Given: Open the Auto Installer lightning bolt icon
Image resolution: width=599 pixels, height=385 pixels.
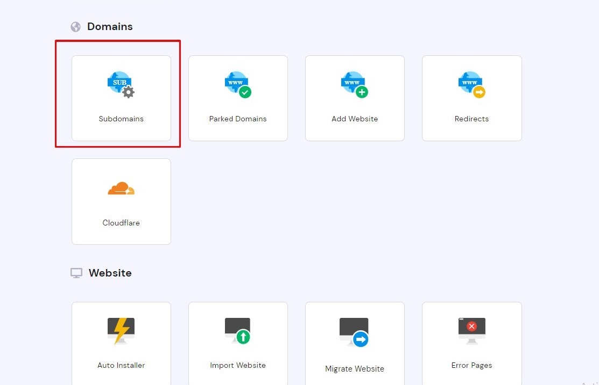Looking at the screenshot, I should (121, 331).
